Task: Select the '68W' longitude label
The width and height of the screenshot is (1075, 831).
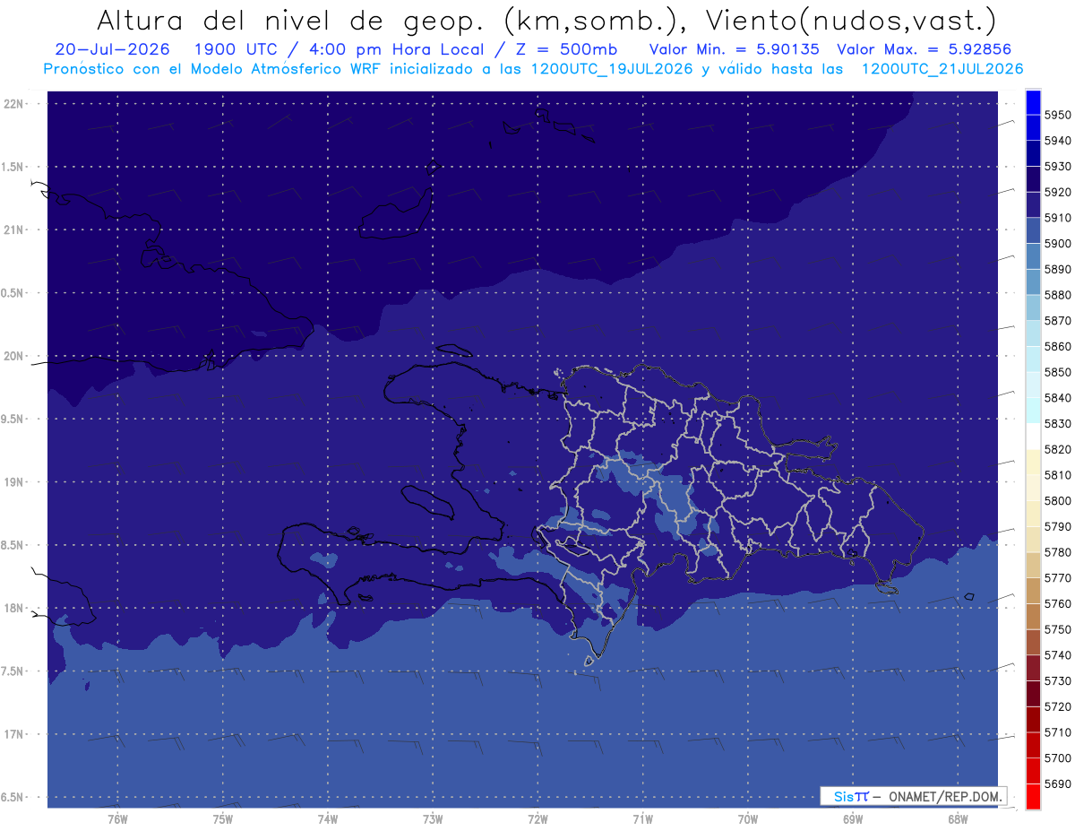Action: tap(958, 819)
